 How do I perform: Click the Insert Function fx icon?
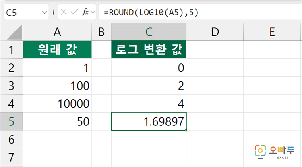click(85, 13)
